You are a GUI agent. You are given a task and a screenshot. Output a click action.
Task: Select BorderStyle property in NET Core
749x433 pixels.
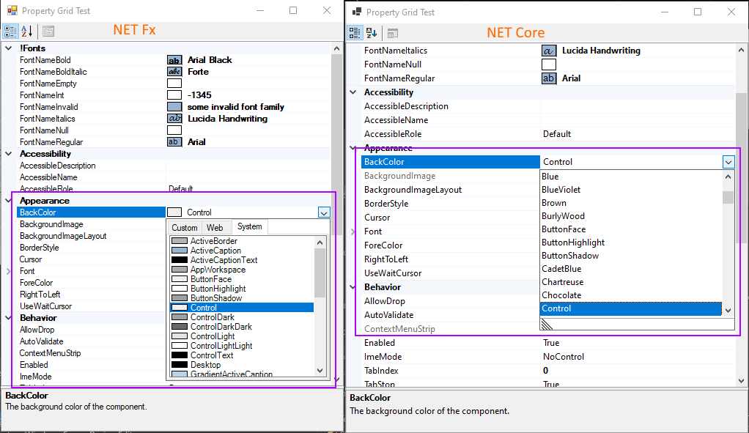[x=386, y=204]
